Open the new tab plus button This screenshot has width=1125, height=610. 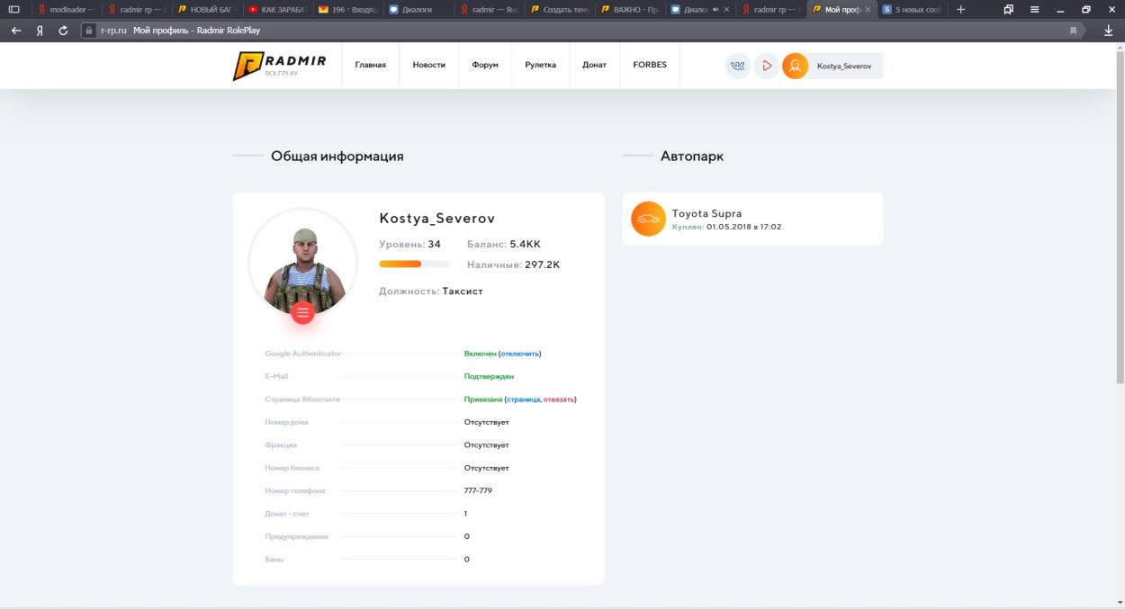(962, 9)
